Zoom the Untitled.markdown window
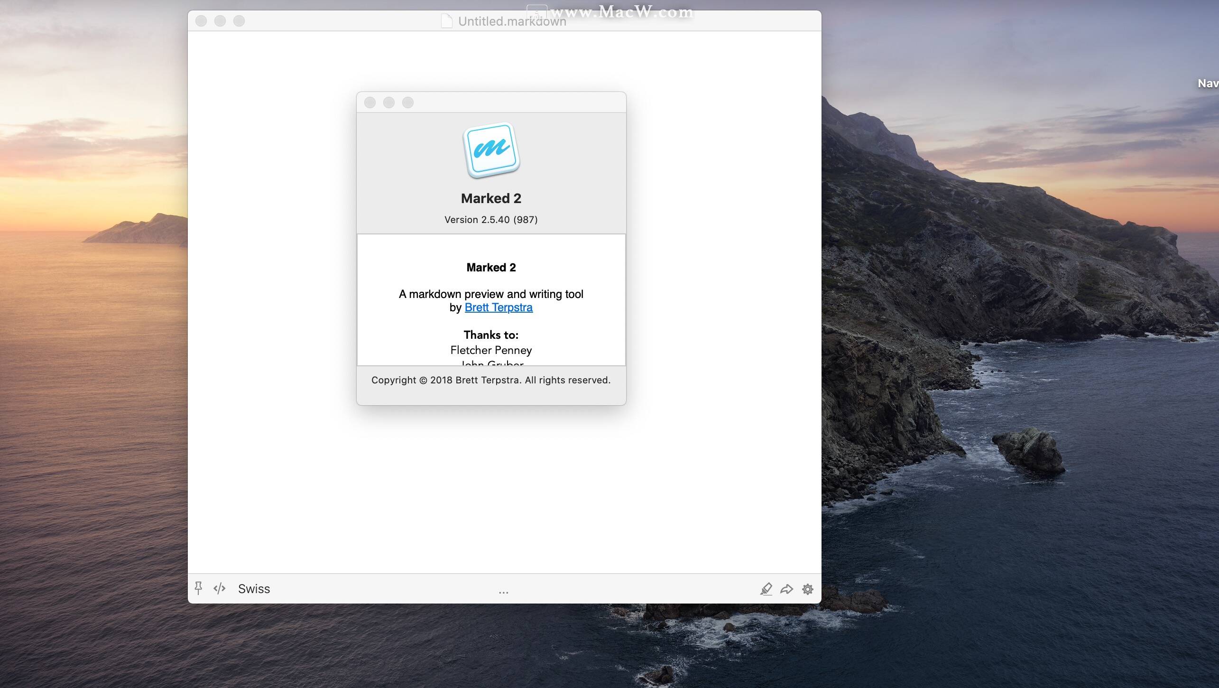1219x688 pixels. (x=239, y=21)
